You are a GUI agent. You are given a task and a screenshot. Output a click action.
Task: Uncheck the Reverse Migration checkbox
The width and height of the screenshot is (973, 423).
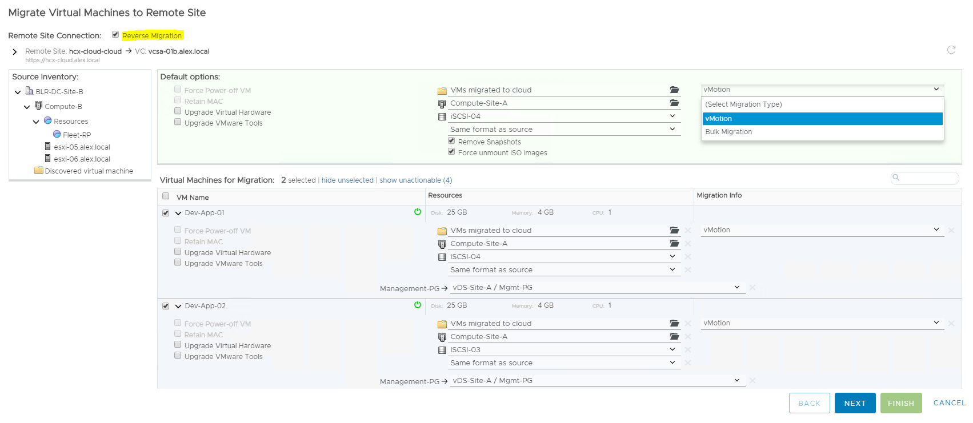tap(115, 35)
